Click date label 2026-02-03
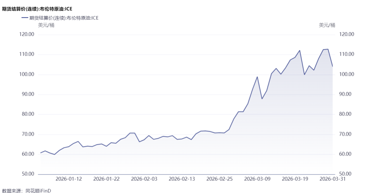Screen dimensions: 371x193 [144, 179]
